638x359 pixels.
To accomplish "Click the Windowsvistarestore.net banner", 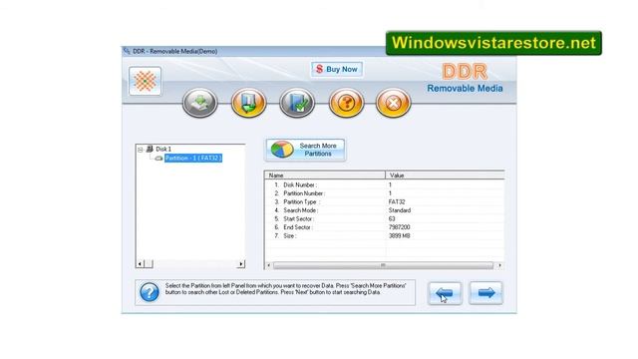I will click(493, 43).
